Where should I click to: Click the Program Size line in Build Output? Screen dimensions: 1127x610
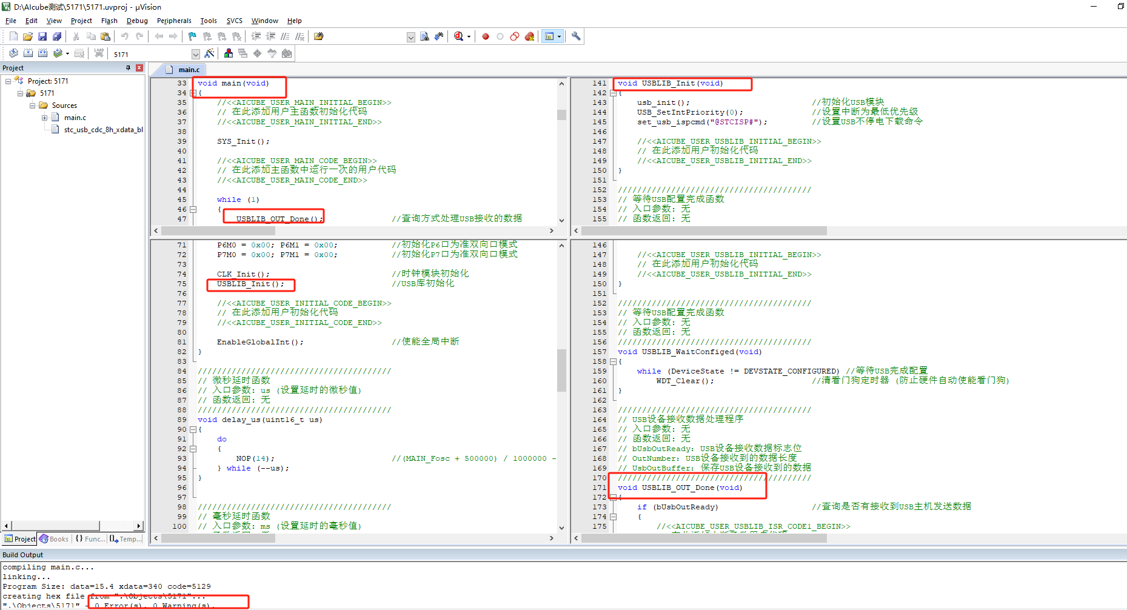tap(107, 586)
